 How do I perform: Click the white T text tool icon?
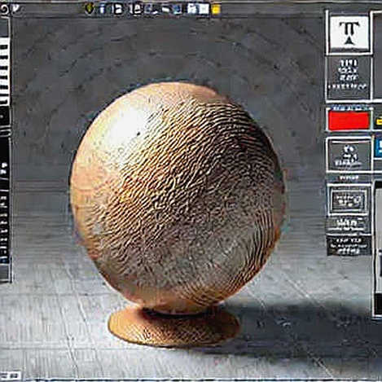pyautogui.click(x=349, y=33)
